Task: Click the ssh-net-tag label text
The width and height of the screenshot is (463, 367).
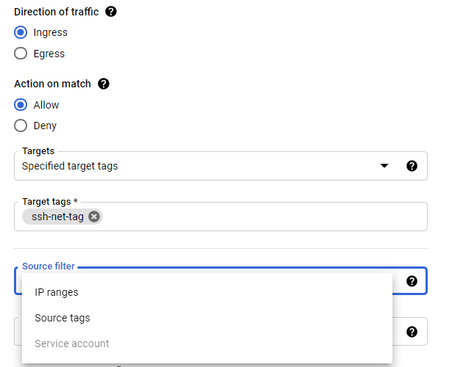Action: point(57,217)
